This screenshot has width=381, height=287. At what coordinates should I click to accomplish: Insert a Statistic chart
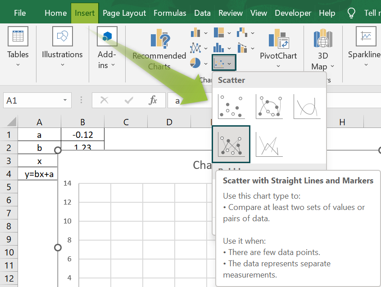pyautogui.click(x=219, y=48)
